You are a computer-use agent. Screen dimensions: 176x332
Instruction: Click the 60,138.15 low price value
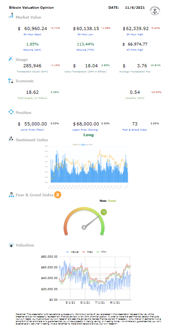87,28
